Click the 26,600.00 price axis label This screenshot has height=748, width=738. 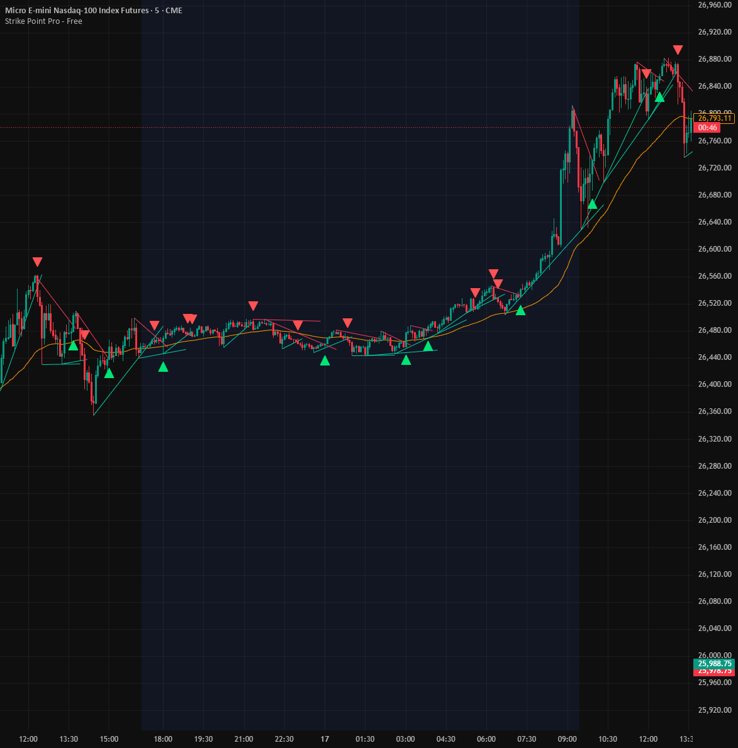[x=714, y=249]
